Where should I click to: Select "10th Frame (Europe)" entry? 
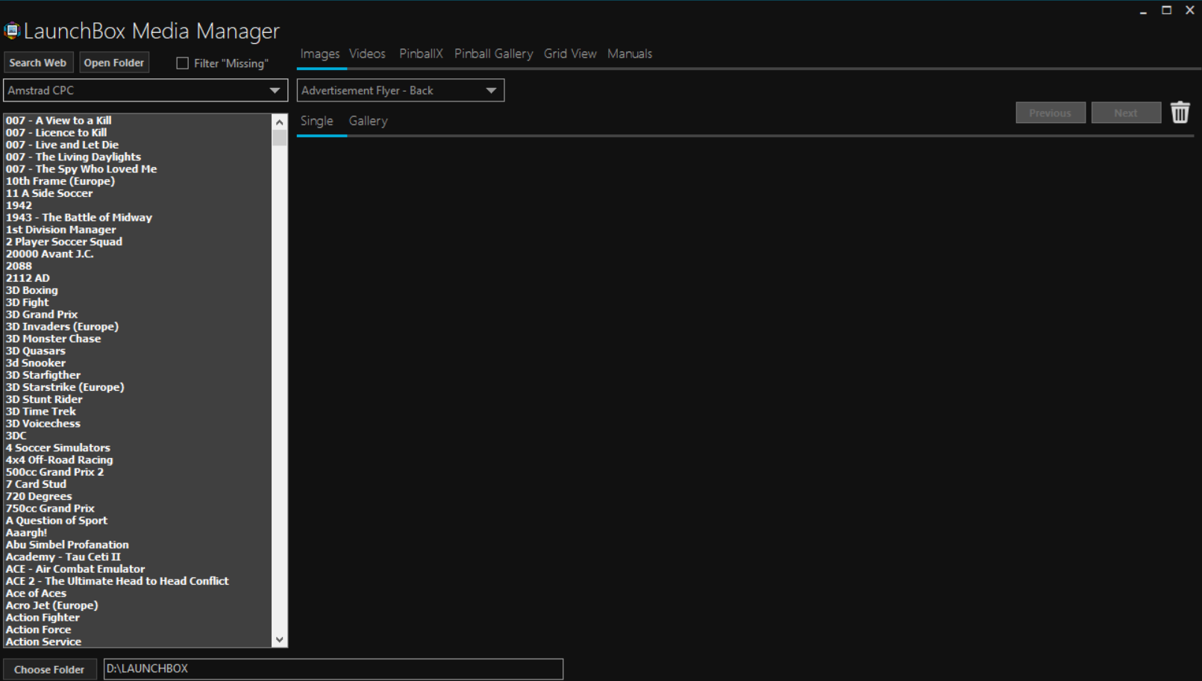(x=60, y=181)
